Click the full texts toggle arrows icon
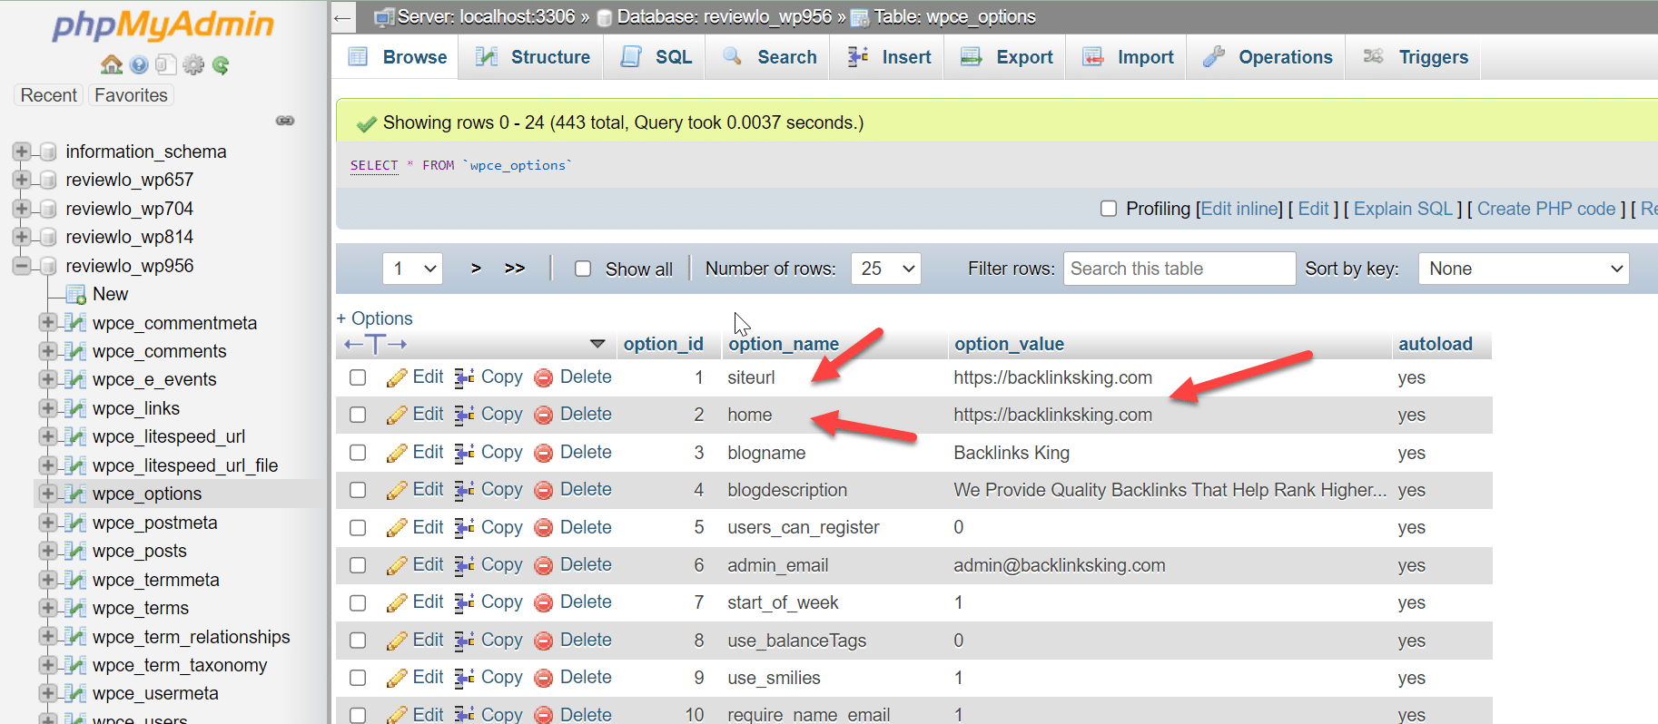This screenshot has height=724, width=1658. [375, 344]
